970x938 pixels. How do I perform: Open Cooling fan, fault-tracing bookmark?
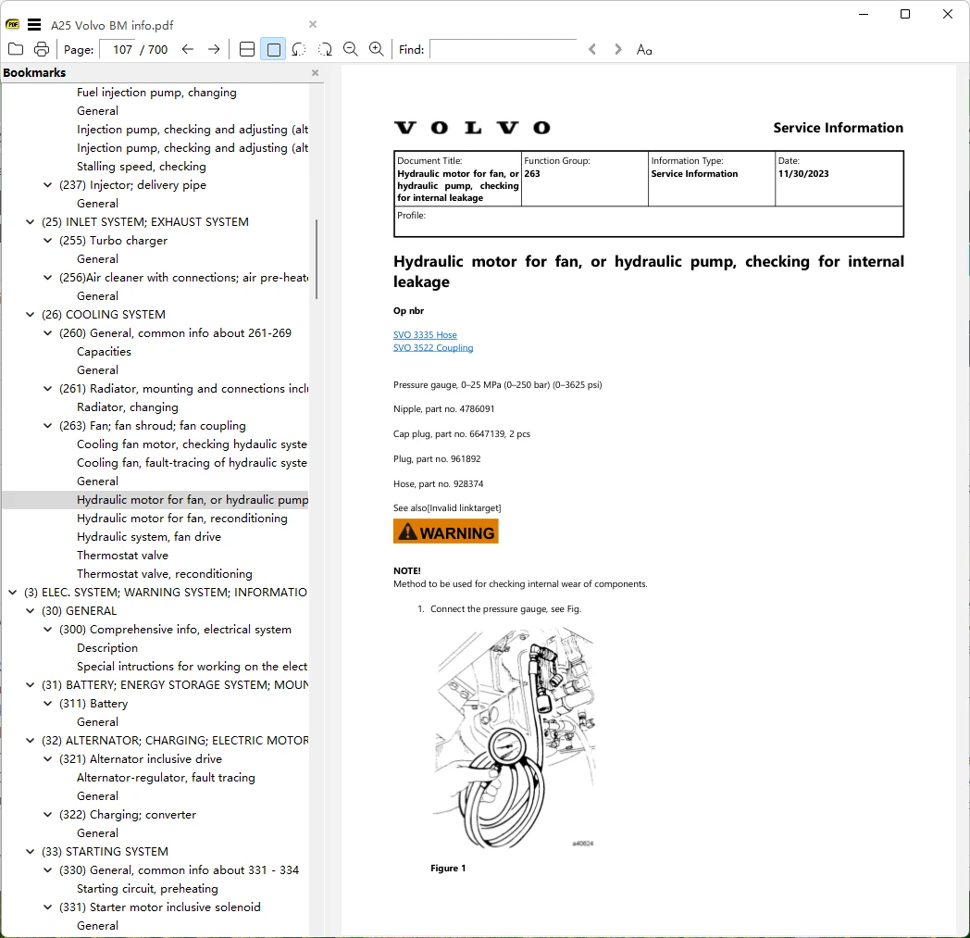pyautogui.click(x=192, y=463)
